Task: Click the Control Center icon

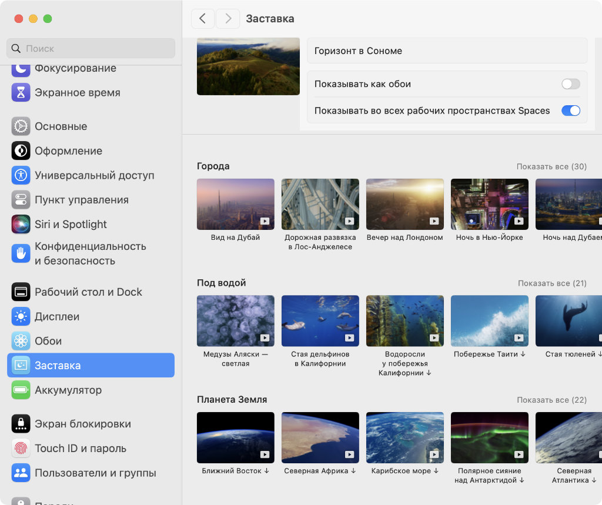Action: (x=21, y=200)
